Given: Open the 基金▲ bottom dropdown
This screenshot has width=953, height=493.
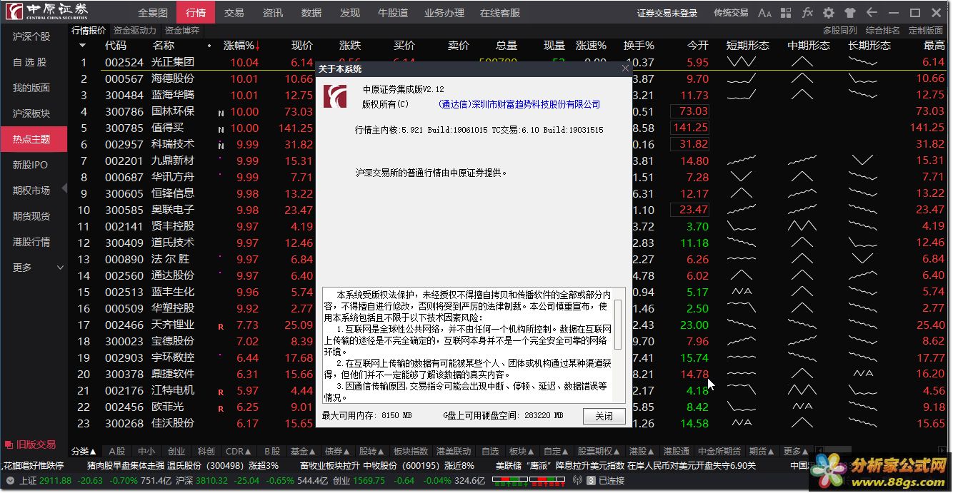Looking at the screenshot, I should (x=303, y=452).
